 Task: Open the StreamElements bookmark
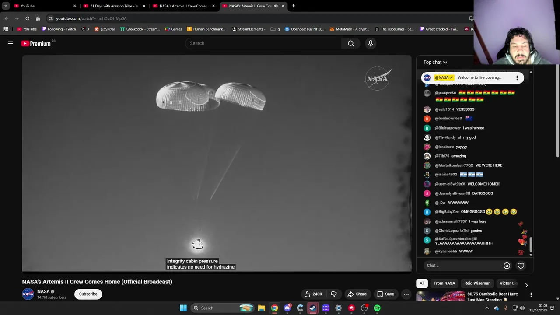[x=248, y=29]
